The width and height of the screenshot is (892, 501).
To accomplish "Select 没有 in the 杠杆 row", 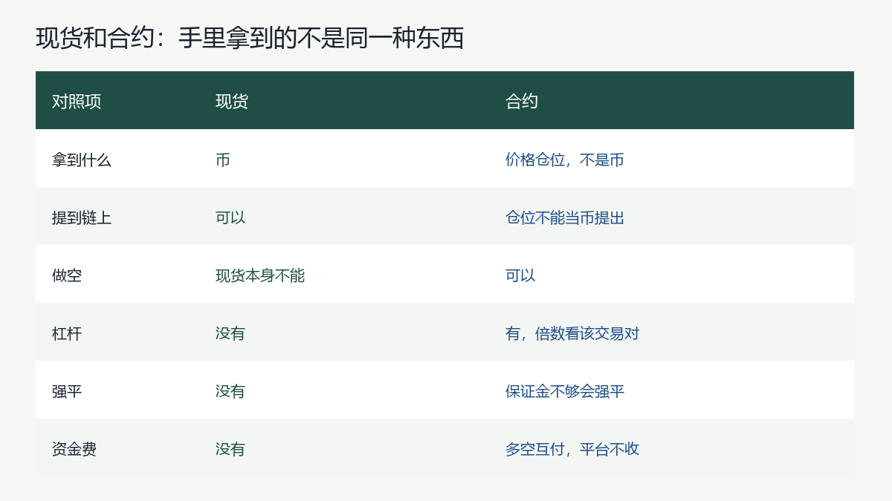I will [x=230, y=333].
